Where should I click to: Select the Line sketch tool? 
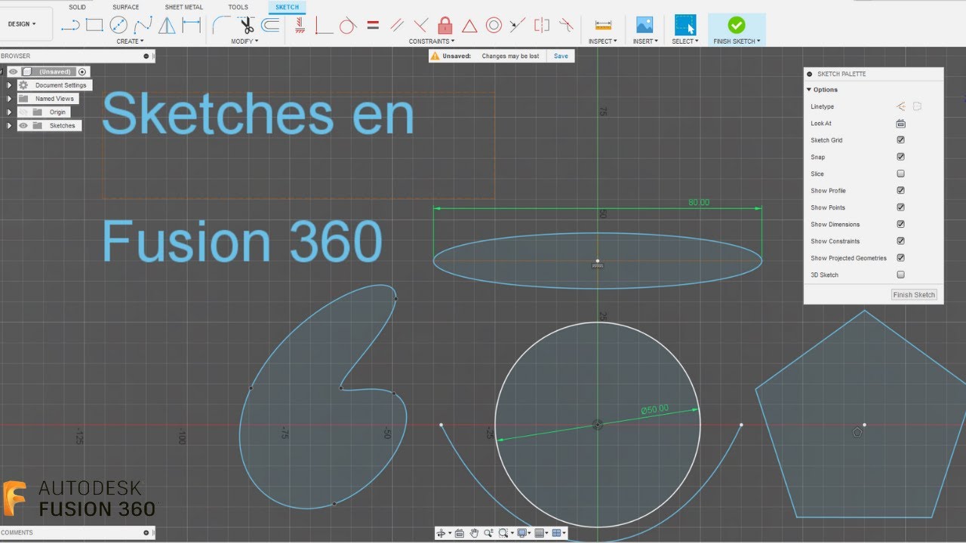click(x=70, y=25)
